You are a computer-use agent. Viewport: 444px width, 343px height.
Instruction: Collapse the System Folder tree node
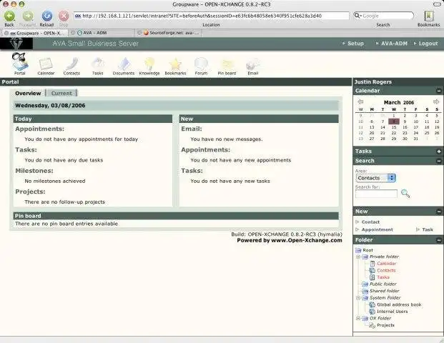click(x=358, y=298)
